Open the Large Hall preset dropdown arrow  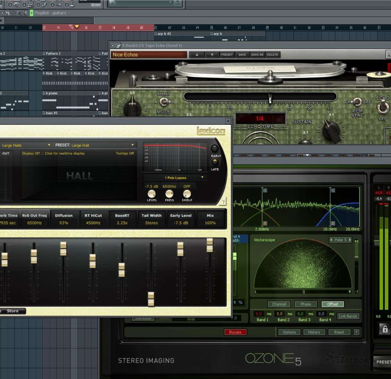[x=133, y=145]
